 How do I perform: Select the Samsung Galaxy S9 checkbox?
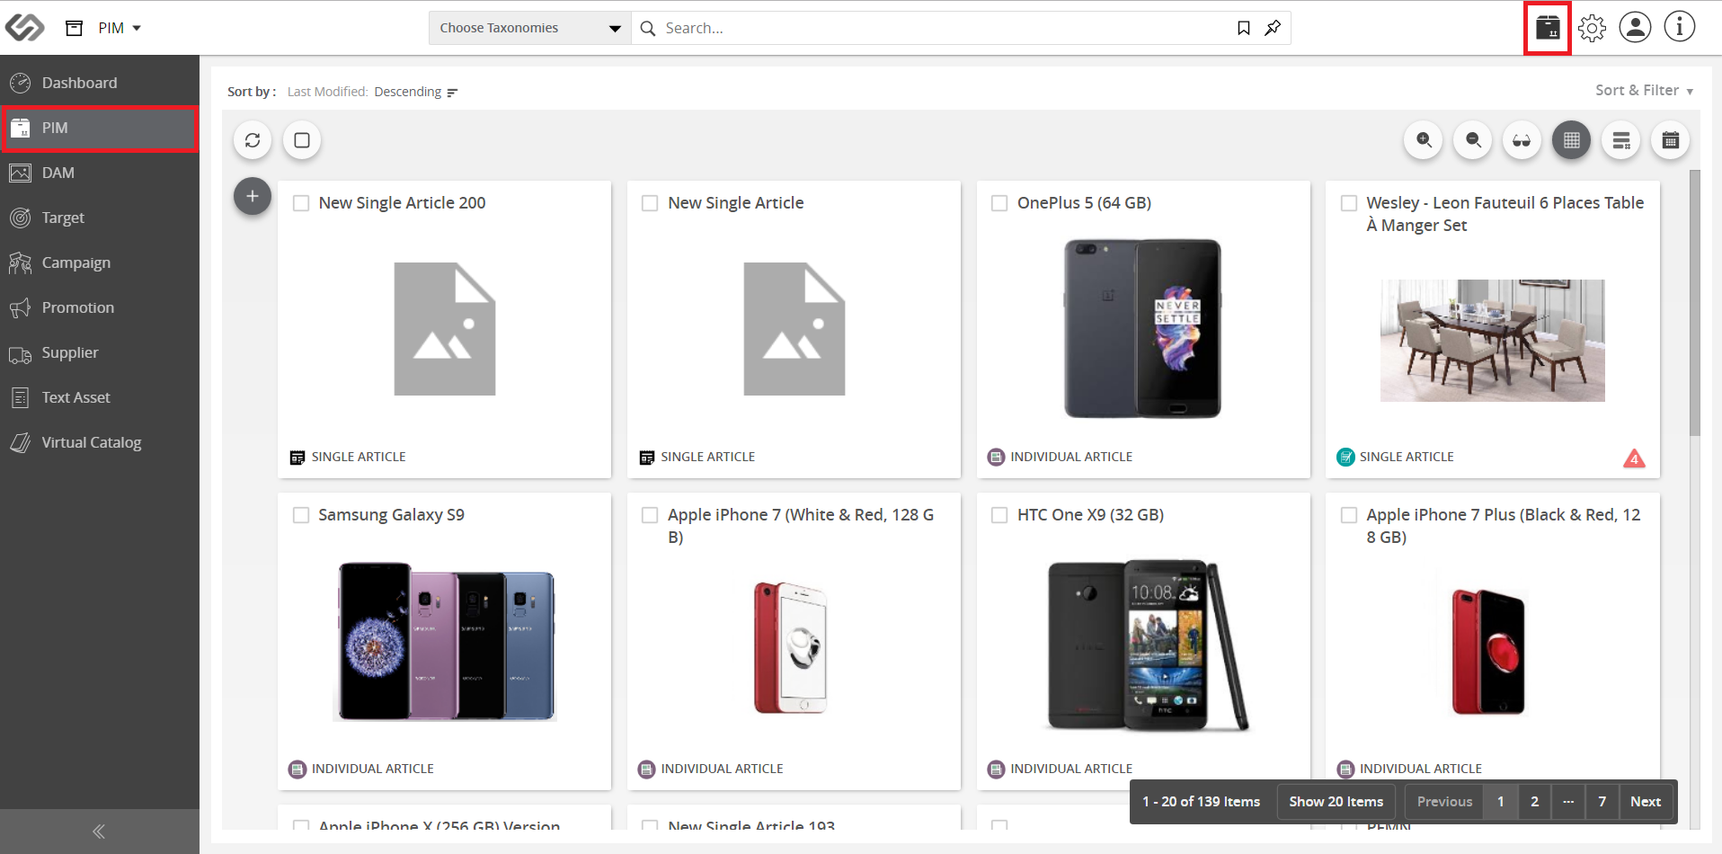pyautogui.click(x=301, y=515)
